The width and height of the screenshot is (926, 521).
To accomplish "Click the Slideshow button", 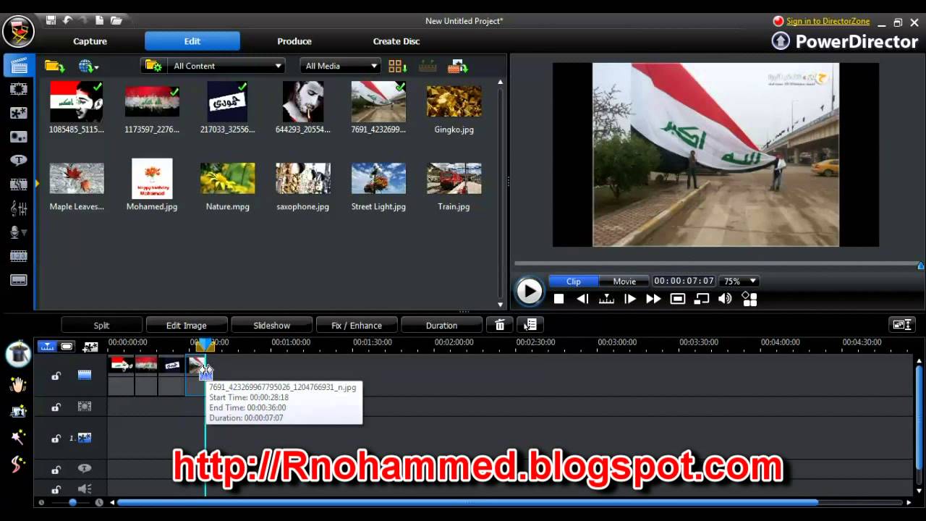I will coord(272,326).
